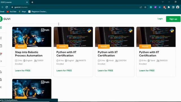
Task: Click the Python logo on the Tamil course image
Action: [172, 31]
